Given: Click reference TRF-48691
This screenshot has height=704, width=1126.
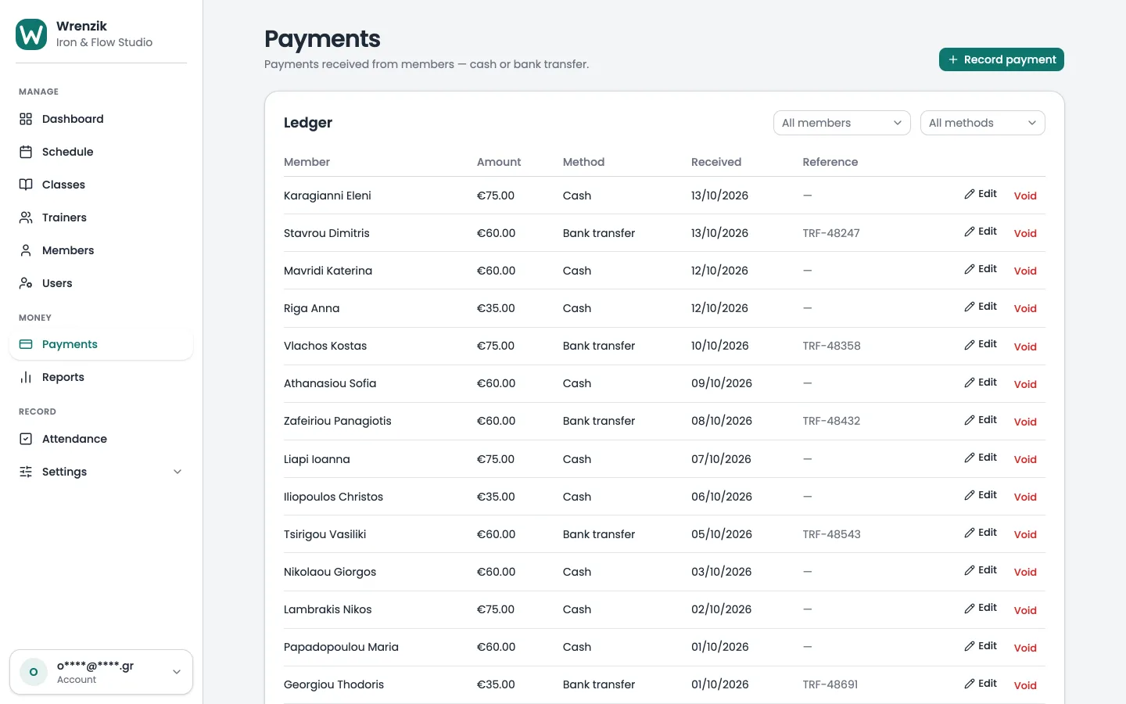Looking at the screenshot, I should pos(830,684).
